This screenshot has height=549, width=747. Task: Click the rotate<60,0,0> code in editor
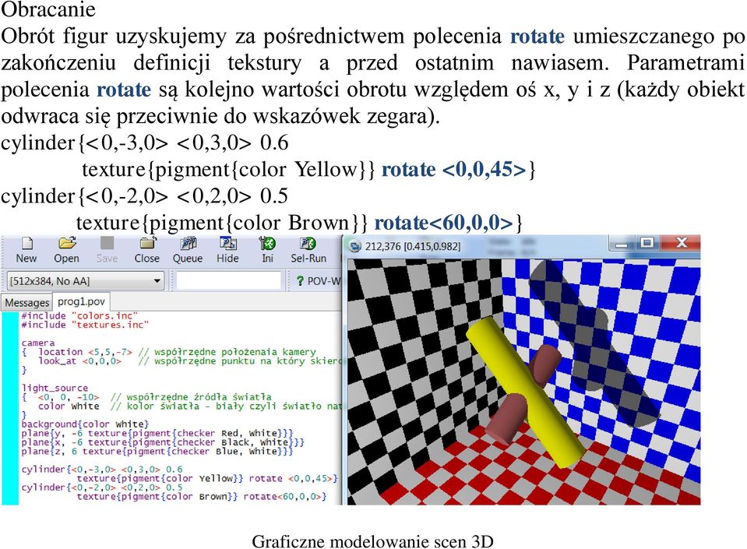284,497
